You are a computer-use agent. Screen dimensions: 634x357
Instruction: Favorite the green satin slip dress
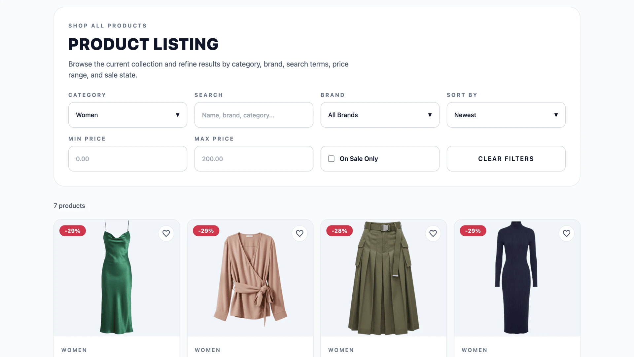[166, 233]
